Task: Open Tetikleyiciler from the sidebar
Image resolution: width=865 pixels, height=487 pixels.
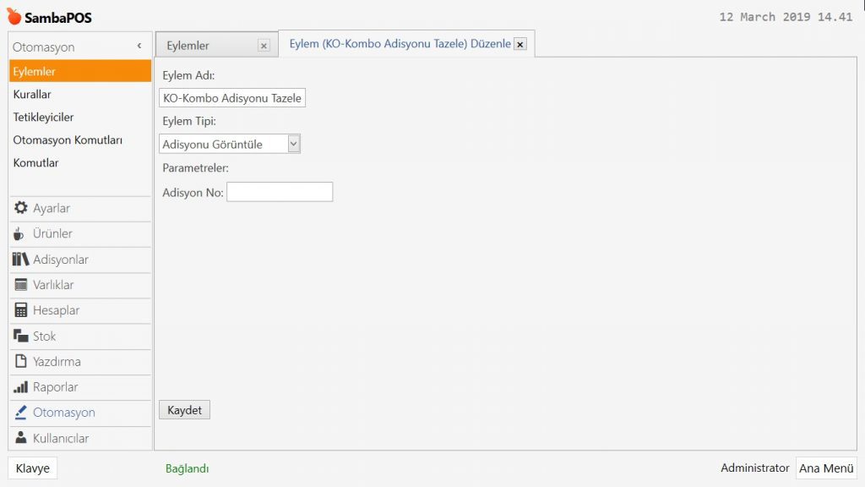Action: [x=43, y=118]
